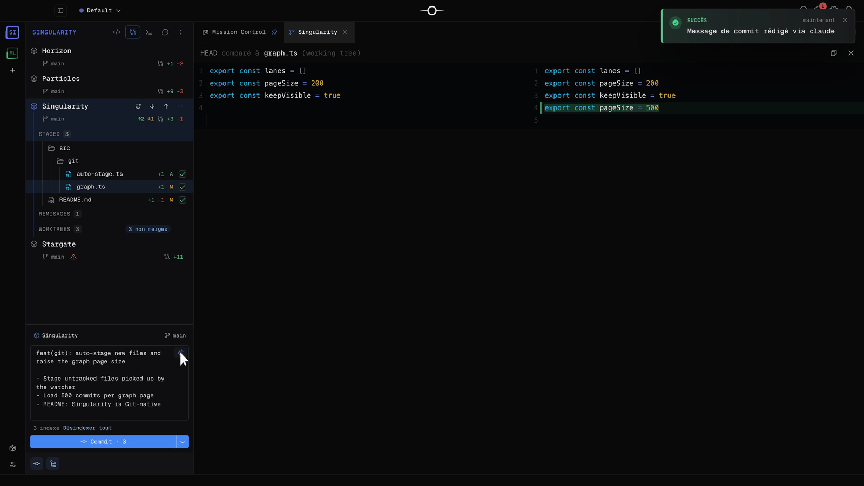Screen dimensions: 864x486
Task: Open the vertical three-dot sidebar menu
Action: [180, 32]
